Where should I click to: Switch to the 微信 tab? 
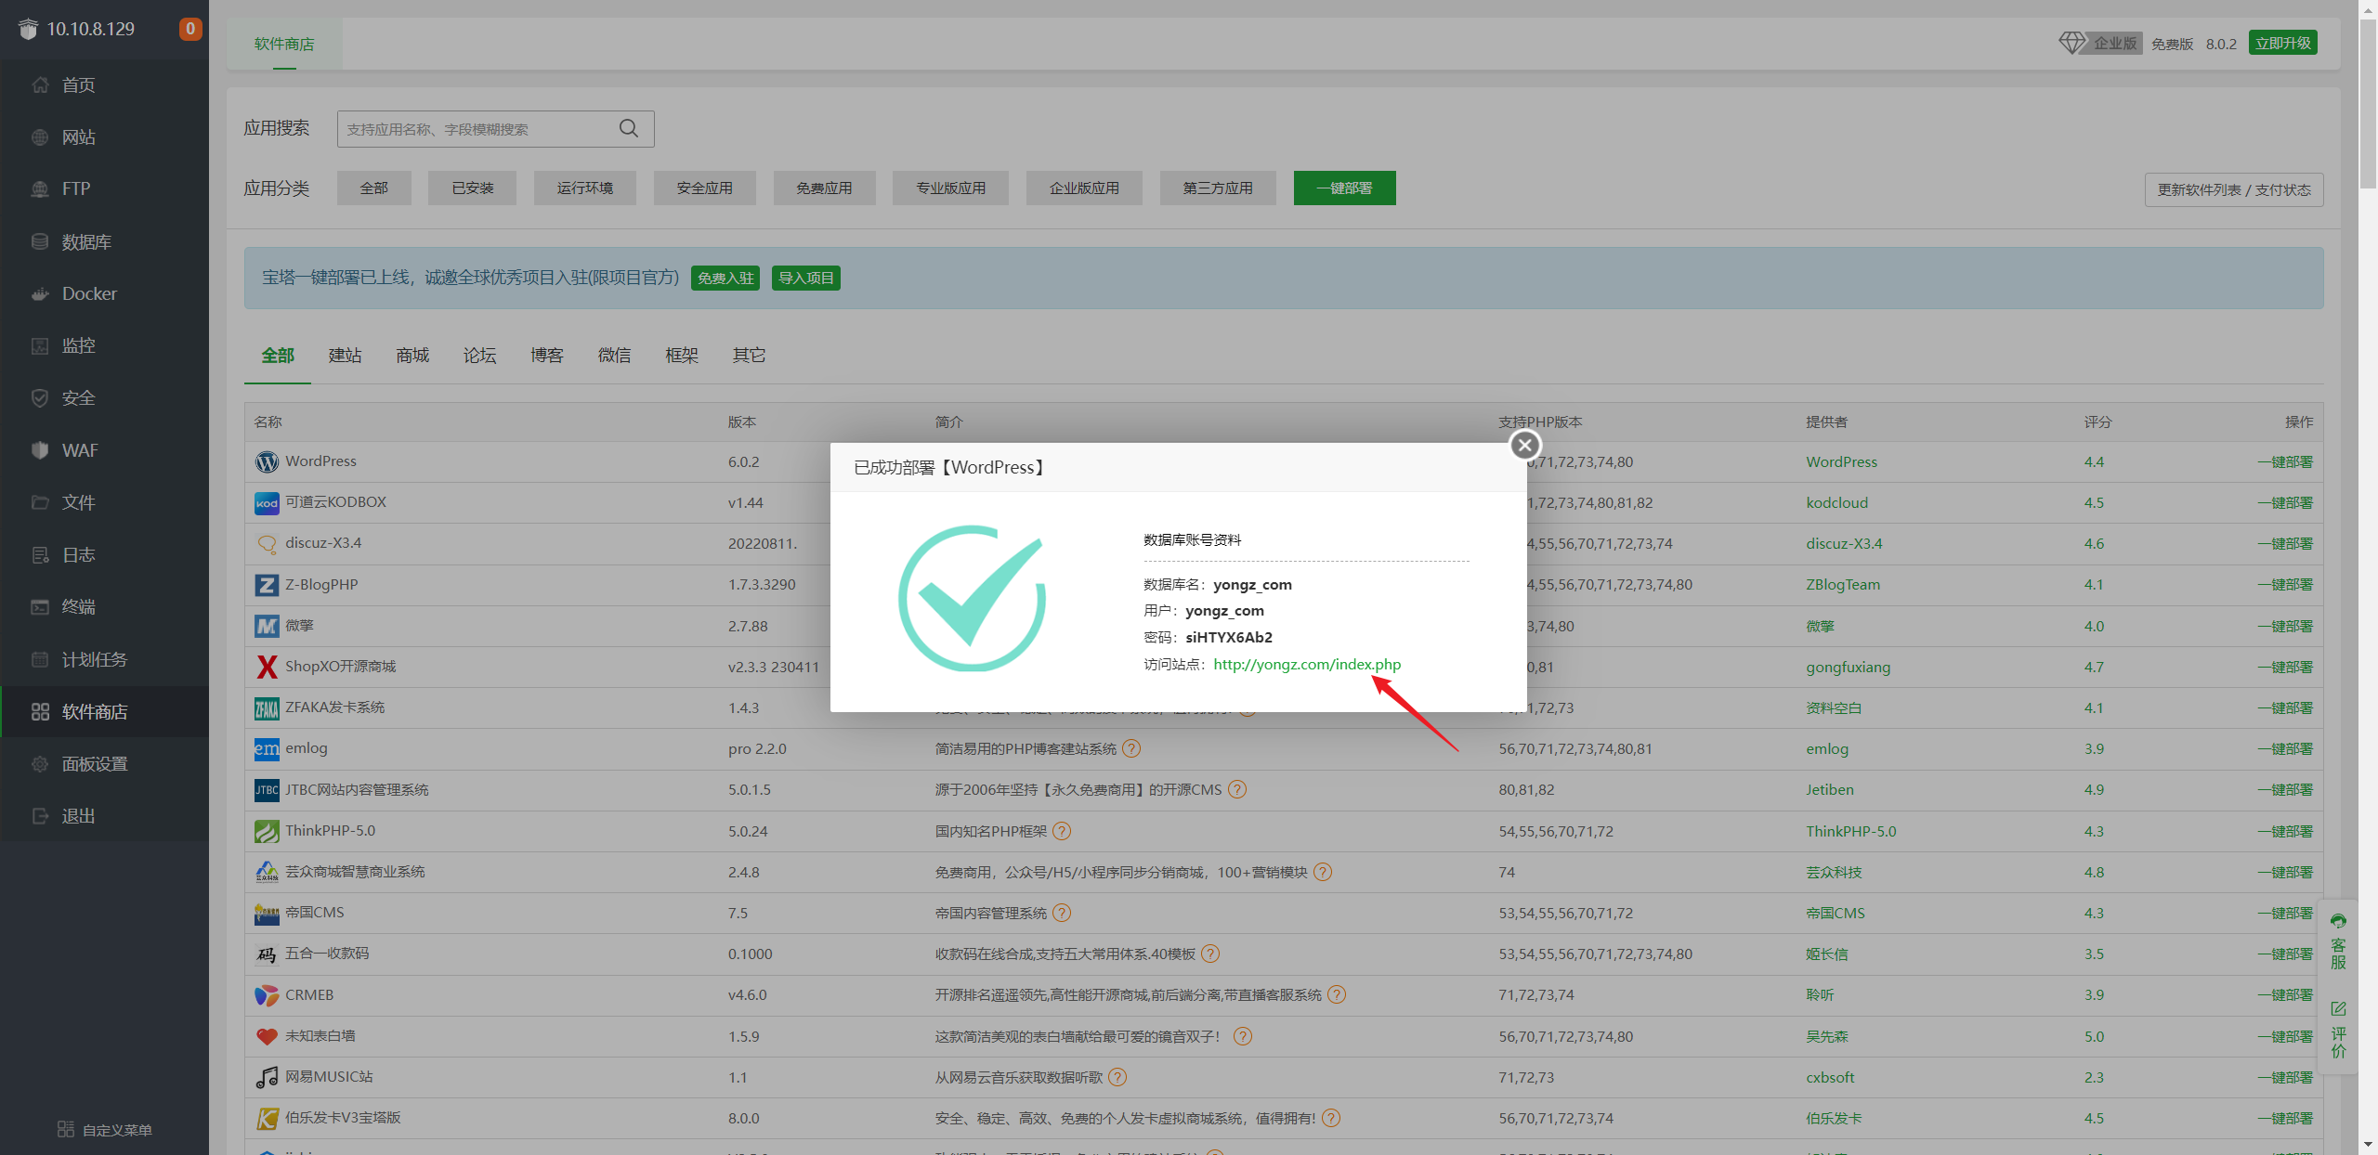coord(615,356)
